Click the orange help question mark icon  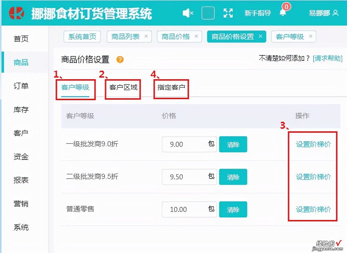point(120,60)
